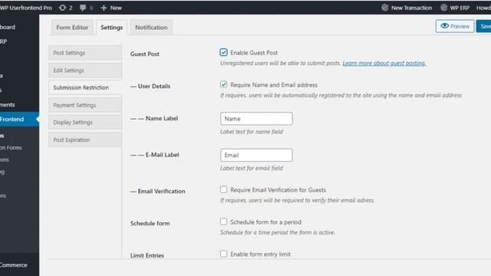Open Learn more about guest posting link
The width and height of the screenshot is (491, 276).
(384, 63)
